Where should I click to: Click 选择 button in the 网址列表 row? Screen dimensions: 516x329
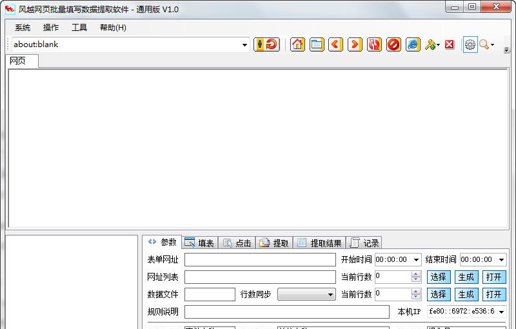point(439,277)
